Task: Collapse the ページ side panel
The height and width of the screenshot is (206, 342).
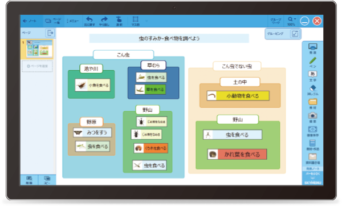Action: coord(50,33)
